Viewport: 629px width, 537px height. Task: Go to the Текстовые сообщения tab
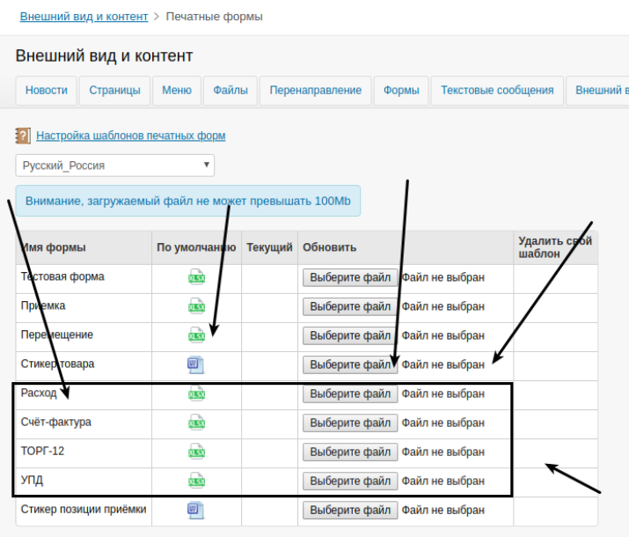click(x=497, y=91)
